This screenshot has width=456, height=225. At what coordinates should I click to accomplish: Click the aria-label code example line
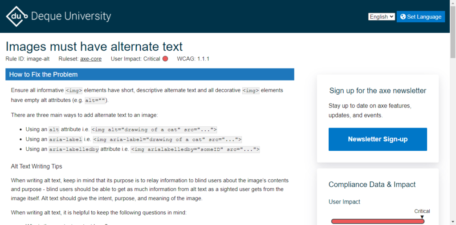tap(167, 139)
